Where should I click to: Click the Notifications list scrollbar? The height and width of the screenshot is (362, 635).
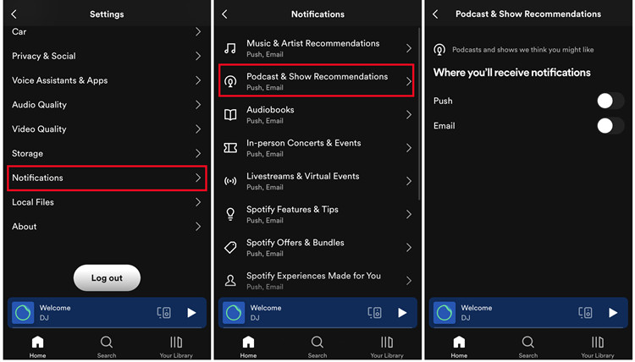pos(419,113)
